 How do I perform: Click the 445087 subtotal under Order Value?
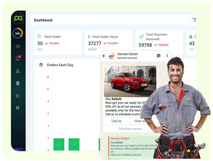92,49
